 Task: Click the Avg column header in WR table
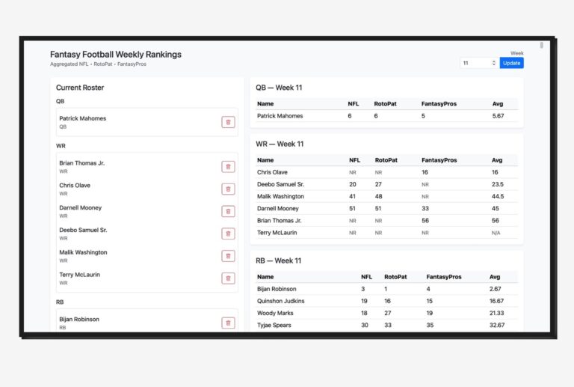click(x=496, y=160)
